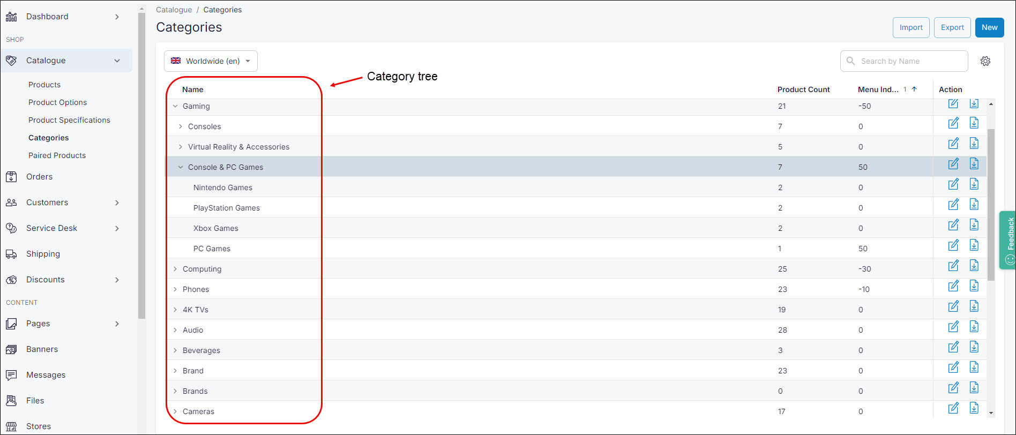This screenshot has width=1016, height=435.
Task: Click the download icon next to Computing row
Action: tap(974, 265)
